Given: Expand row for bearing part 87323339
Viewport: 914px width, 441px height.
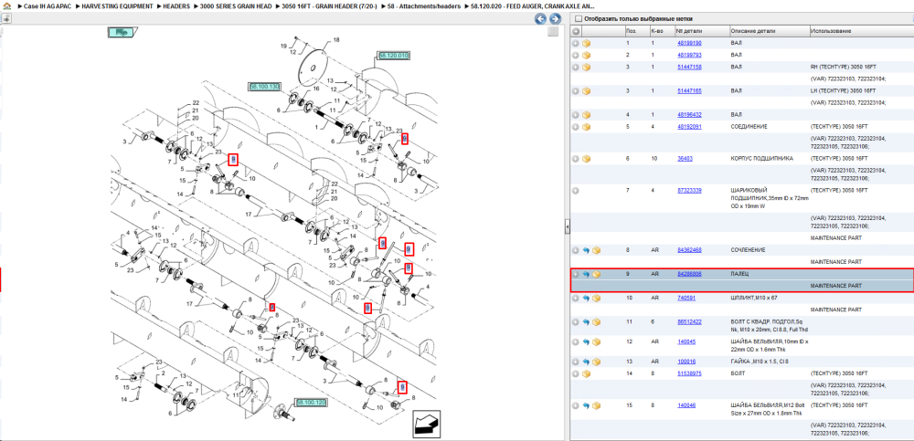Looking at the screenshot, I should pyautogui.click(x=575, y=191).
